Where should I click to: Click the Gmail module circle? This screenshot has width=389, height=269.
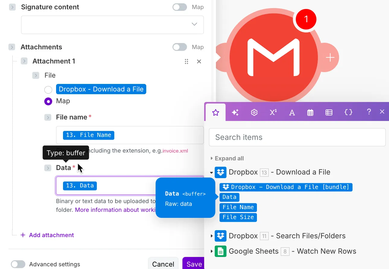(x=274, y=57)
